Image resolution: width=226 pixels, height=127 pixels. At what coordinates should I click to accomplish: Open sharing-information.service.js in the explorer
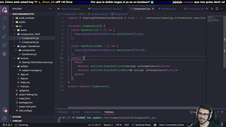coord(37,62)
